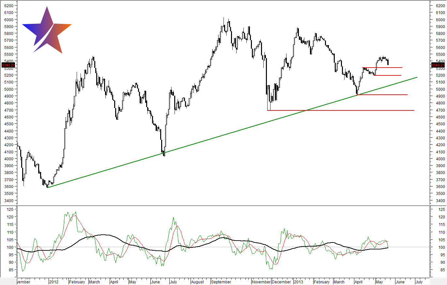447x285 pixels.
Task: Click the February label right after 2012
Action: click(77, 282)
